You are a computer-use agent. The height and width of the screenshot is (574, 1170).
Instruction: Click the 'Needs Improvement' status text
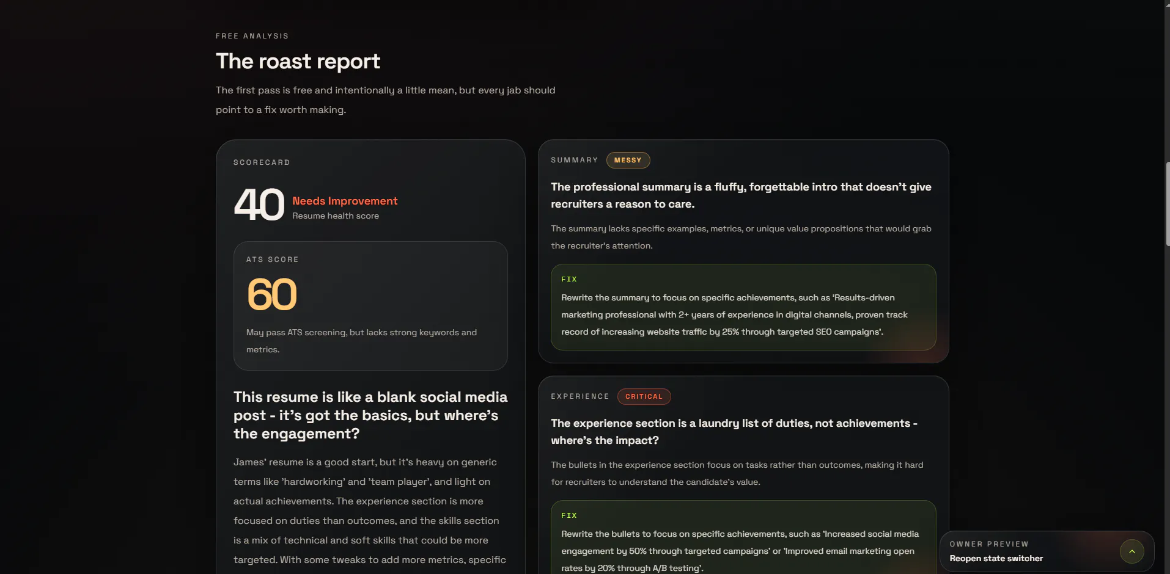pyautogui.click(x=345, y=201)
